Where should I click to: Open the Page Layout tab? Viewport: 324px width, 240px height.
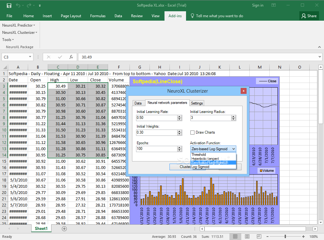(x=71, y=16)
